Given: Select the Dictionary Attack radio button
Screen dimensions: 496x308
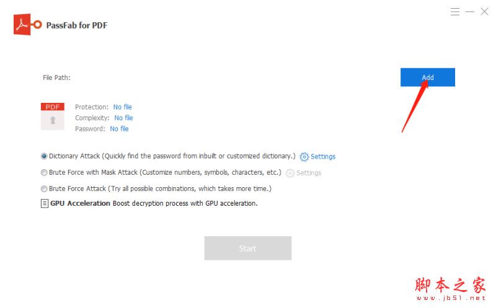Looking at the screenshot, I should tap(44, 156).
